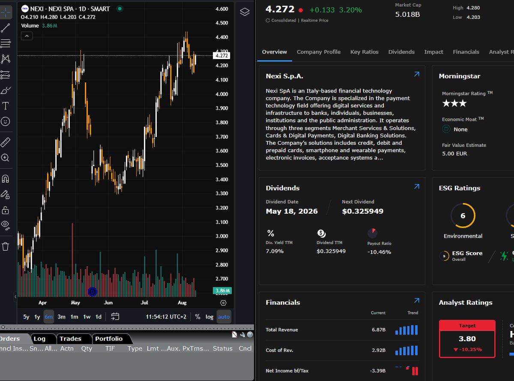This screenshot has width=514, height=381.
Task: Enable auto scale on the chart
Action: click(224, 317)
